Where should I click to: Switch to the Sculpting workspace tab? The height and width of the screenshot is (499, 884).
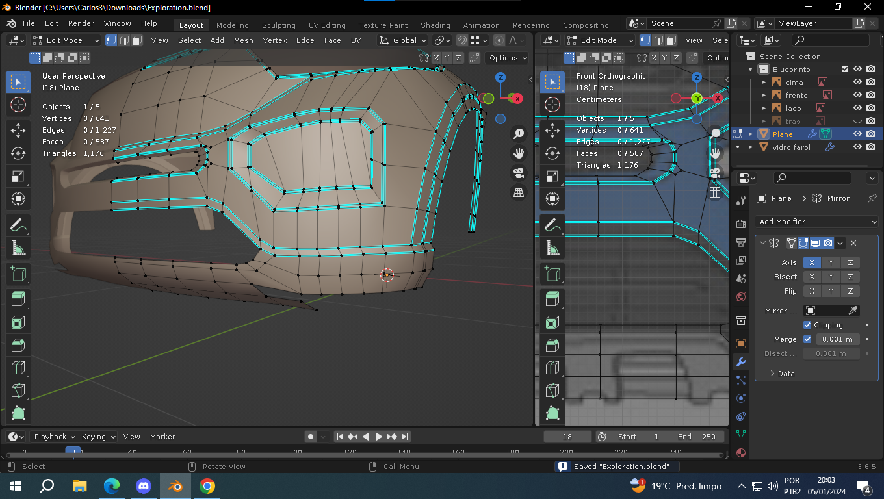[x=278, y=25]
